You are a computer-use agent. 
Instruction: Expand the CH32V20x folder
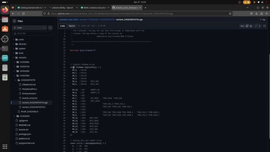[14, 71]
